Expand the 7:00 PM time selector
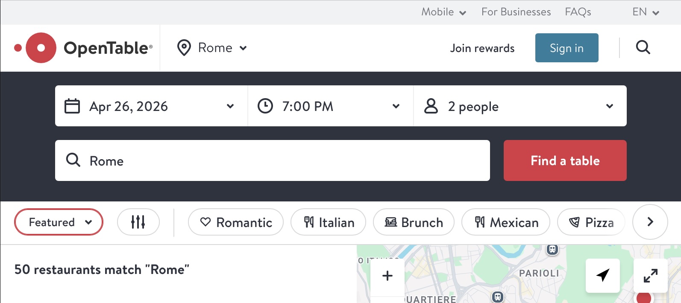The width and height of the screenshot is (681, 303). 330,106
